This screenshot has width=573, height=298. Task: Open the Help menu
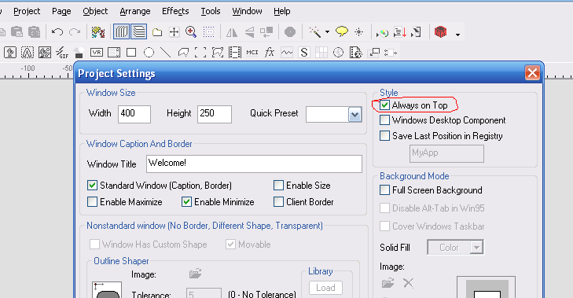(x=281, y=11)
